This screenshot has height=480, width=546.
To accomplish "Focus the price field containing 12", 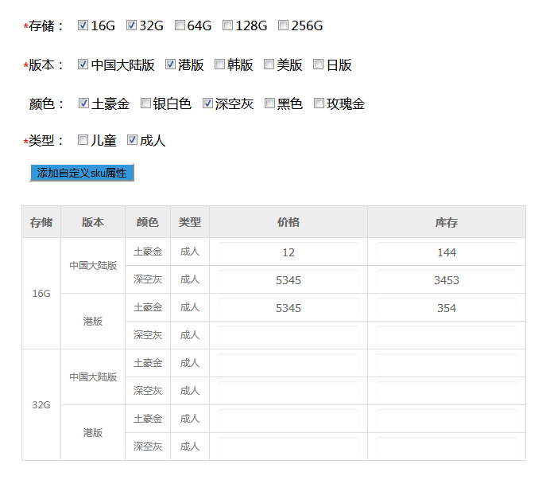I will (x=288, y=252).
